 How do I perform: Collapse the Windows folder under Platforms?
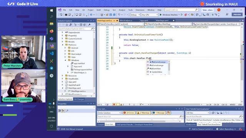click(65, 60)
